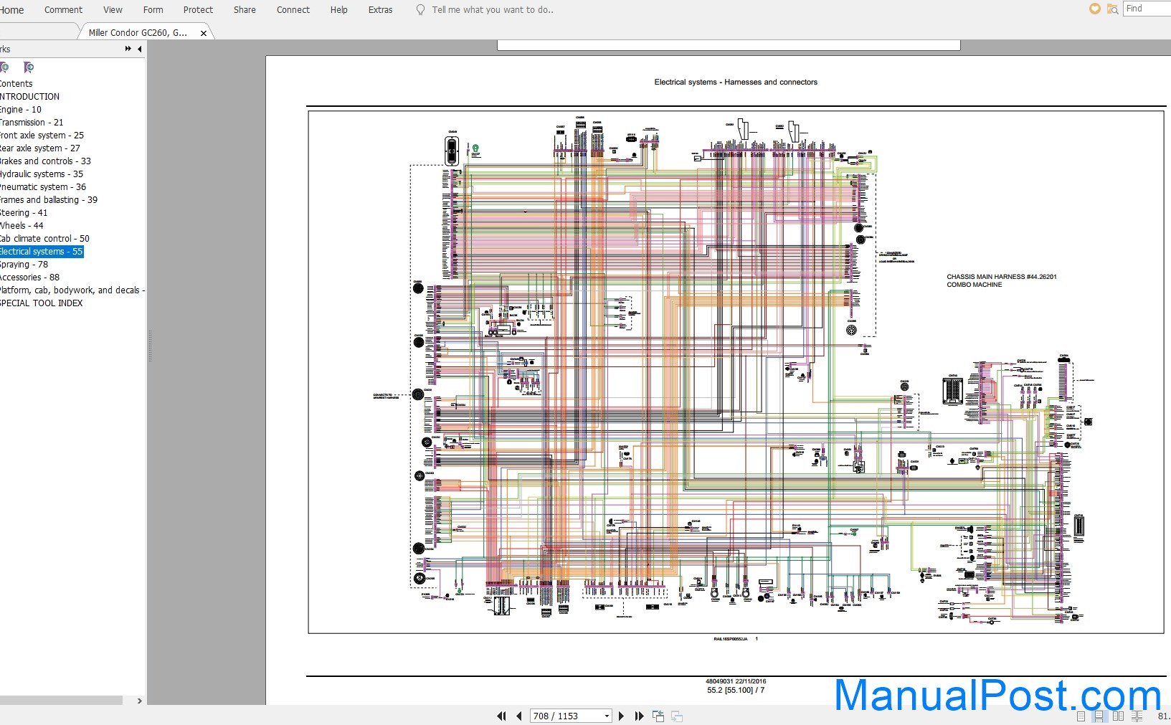Go to the next page
Viewport: 1171px width, 725px height.
[x=621, y=716]
